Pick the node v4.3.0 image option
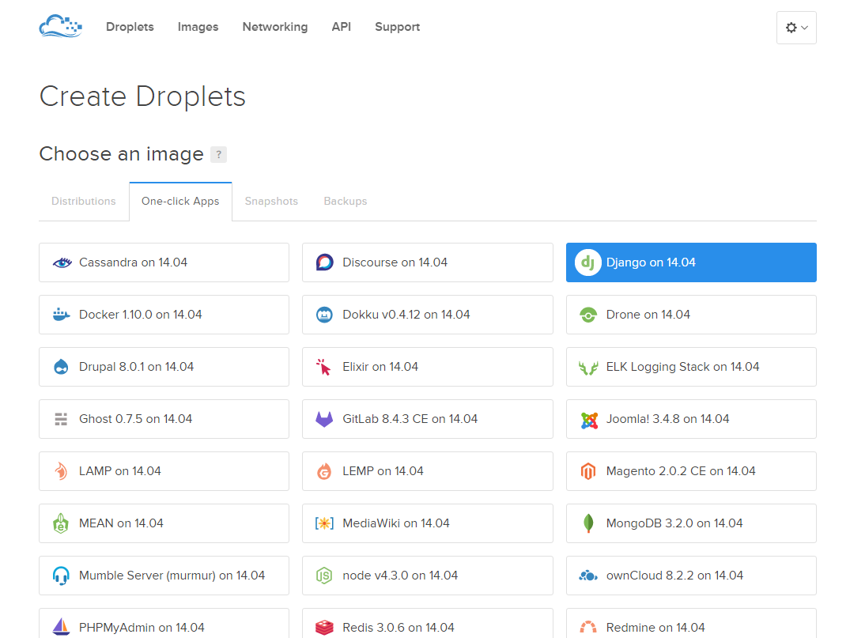Screen dimensions: 865x638 tap(427, 576)
